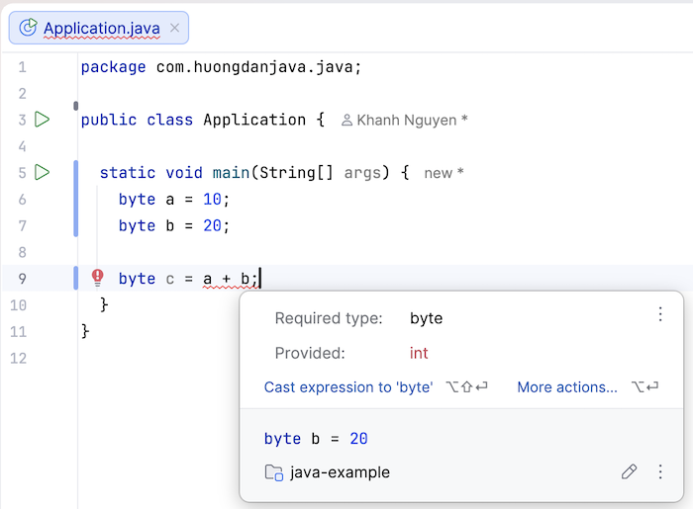Click the package name com.huongdanjava.java
This screenshot has height=509, width=693.
click(x=254, y=67)
